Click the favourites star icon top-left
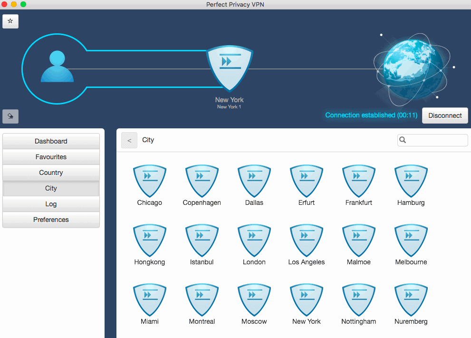The width and height of the screenshot is (471, 338). coord(10,21)
